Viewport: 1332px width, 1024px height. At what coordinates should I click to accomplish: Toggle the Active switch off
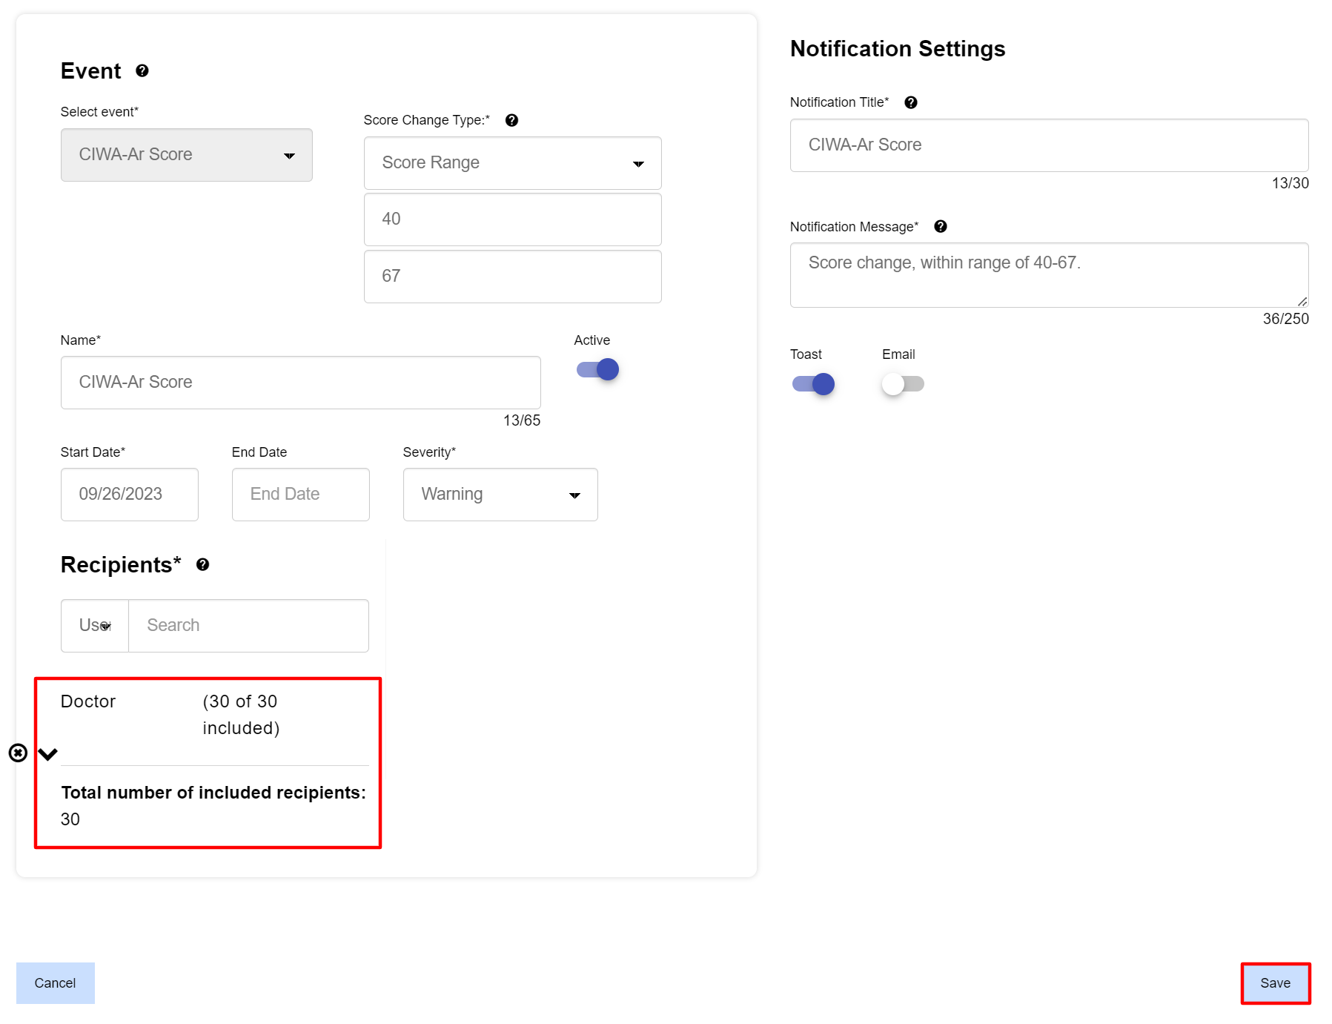pos(597,369)
